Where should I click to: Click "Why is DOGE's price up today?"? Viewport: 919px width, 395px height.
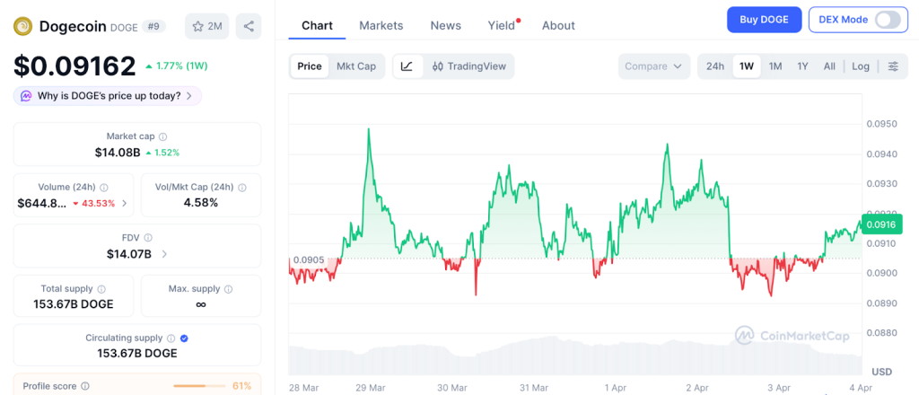[x=108, y=96]
